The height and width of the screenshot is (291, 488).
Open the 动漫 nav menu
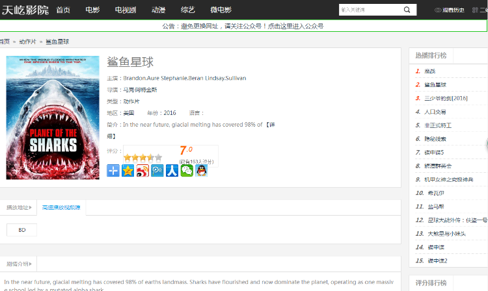coord(158,10)
